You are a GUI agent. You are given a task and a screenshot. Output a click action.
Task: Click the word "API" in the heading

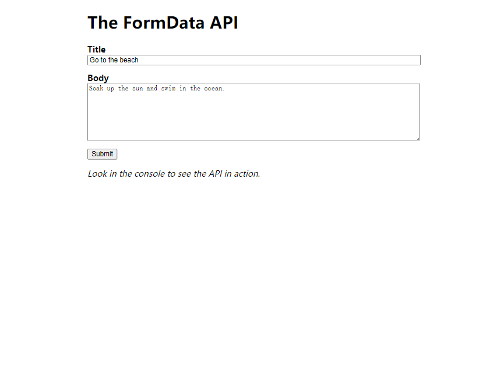coord(224,23)
